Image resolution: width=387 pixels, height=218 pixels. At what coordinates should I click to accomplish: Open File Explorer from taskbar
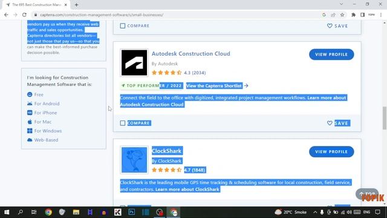point(76,212)
